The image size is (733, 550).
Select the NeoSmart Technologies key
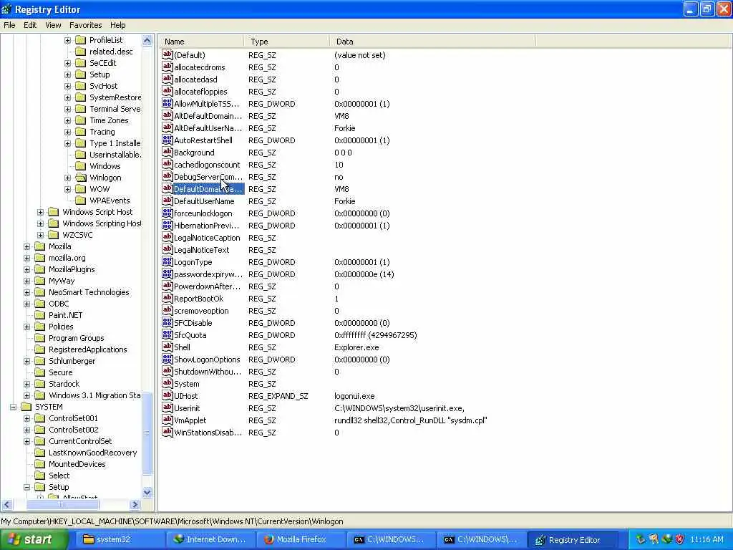point(89,292)
